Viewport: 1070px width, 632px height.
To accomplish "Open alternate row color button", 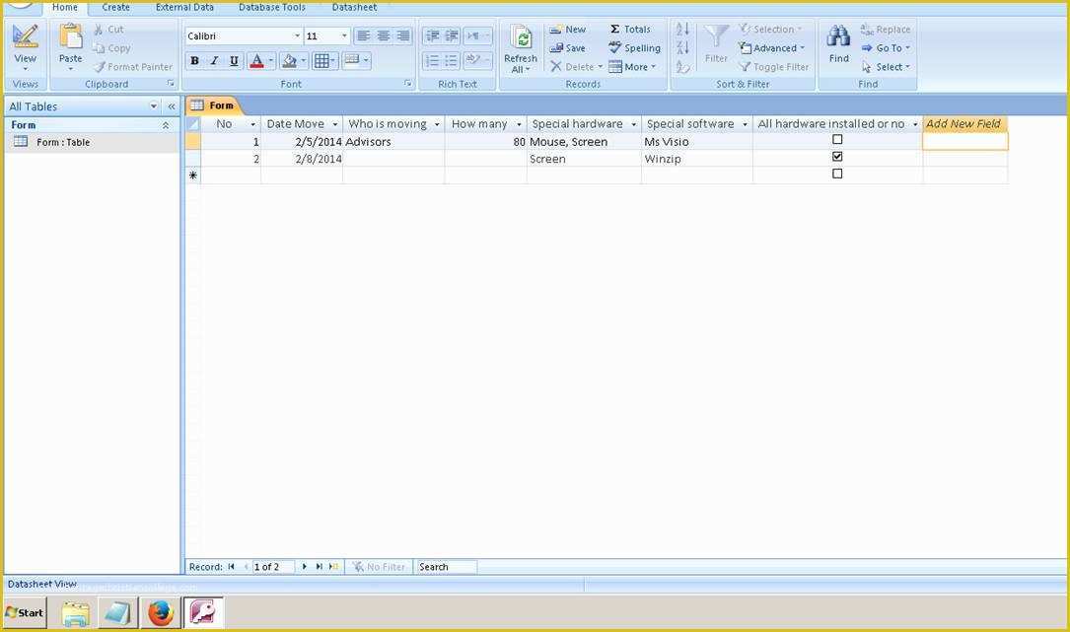I will coord(356,61).
